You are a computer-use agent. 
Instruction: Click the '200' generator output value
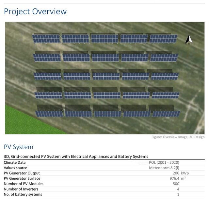(176, 173)
